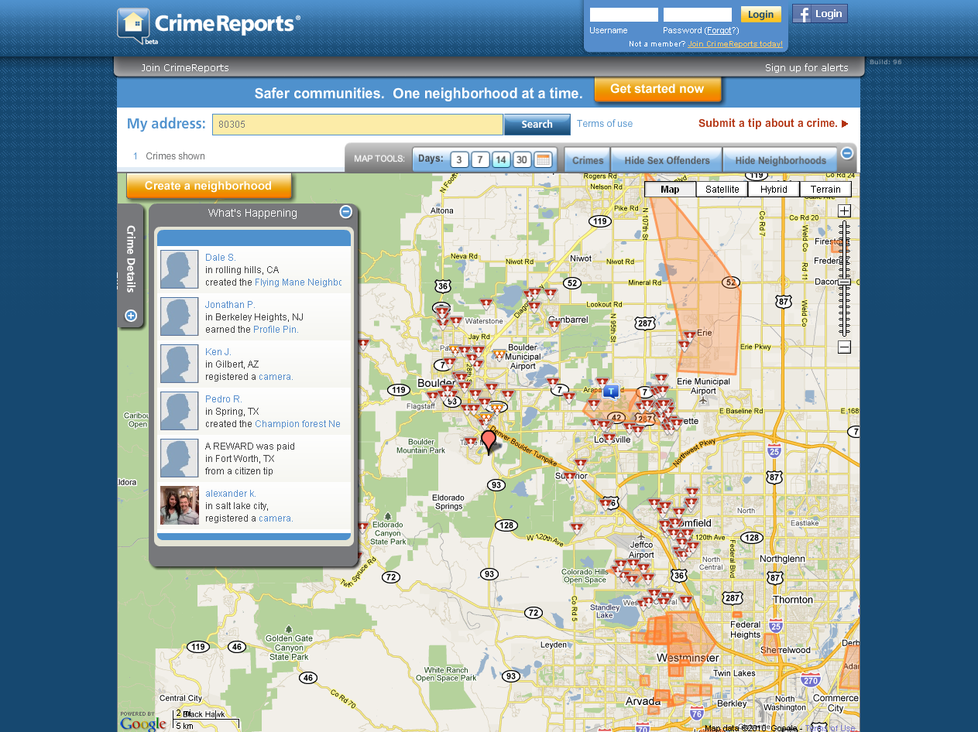Open Ken J. profile link
This screenshot has height=732, width=978.
[x=218, y=352]
